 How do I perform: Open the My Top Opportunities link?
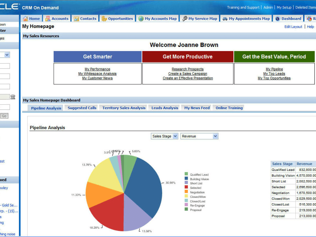(x=274, y=78)
